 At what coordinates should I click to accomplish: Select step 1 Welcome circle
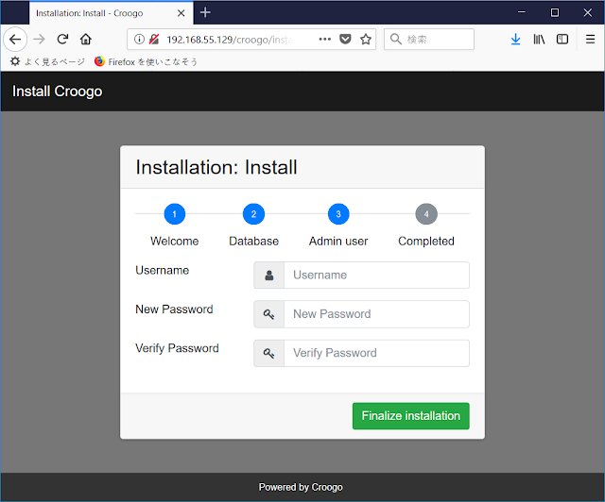point(174,214)
